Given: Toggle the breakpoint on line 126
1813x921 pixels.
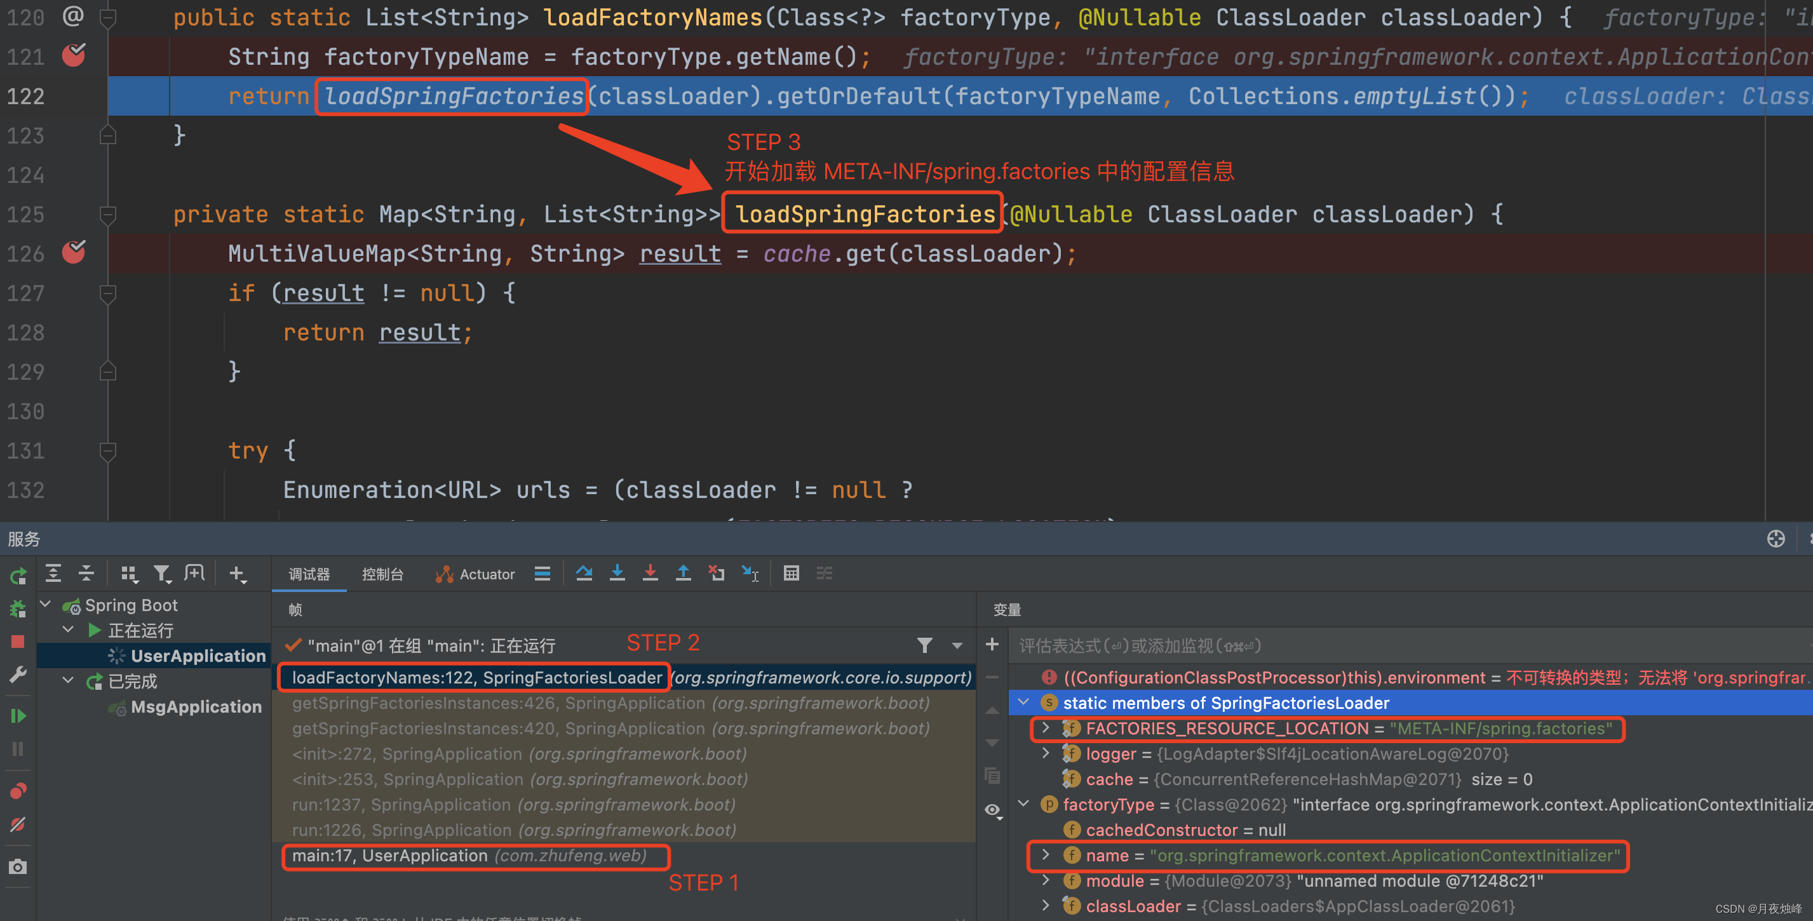Looking at the screenshot, I should pos(73,253).
